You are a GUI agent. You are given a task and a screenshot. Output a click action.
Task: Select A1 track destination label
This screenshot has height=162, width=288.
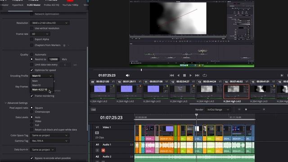click(97, 144)
